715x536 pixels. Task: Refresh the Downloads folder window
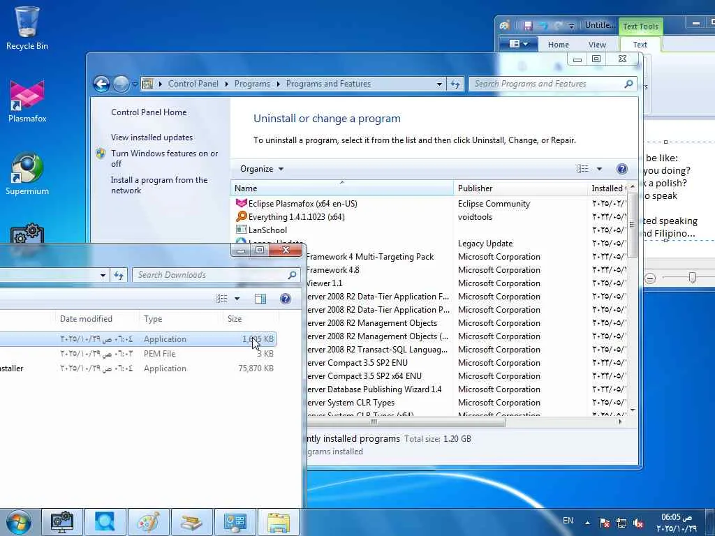(119, 275)
